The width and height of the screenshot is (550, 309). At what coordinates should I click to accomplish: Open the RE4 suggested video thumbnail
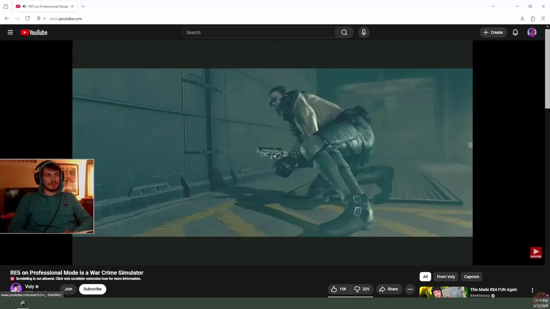443,292
